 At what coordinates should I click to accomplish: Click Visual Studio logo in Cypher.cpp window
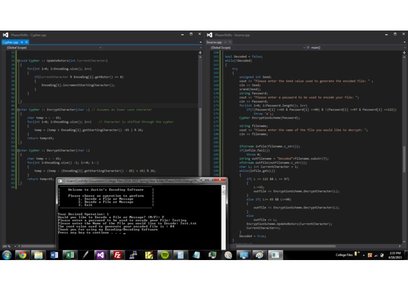tap(5, 35)
